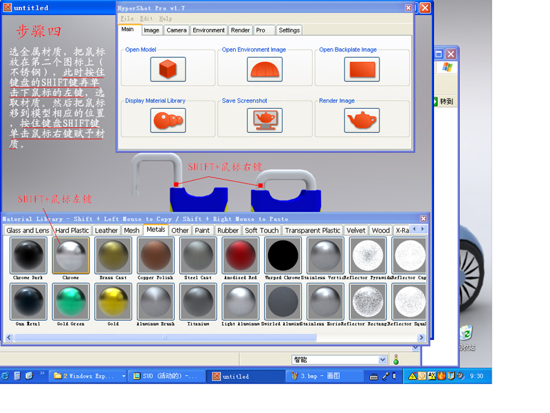The image size is (550, 413).
Task: Open Transparent Plastic materials tab
Action: point(313,231)
